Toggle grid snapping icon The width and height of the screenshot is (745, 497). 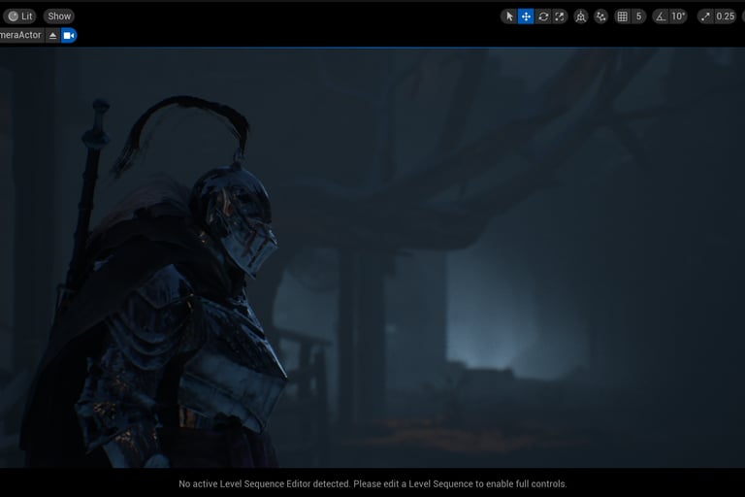[623, 17]
